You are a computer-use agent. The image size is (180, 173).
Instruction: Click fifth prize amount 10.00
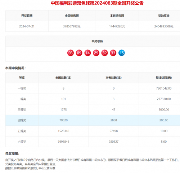coord(164,131)
